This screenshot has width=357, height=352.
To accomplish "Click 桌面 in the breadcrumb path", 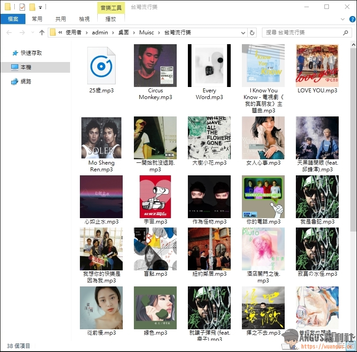I will click(124, 33).
